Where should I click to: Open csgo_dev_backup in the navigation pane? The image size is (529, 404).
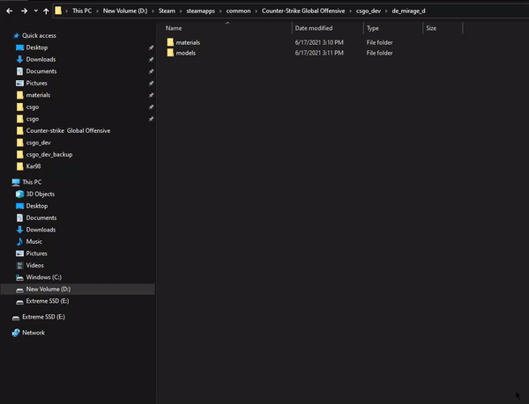(x=49, y=154)
